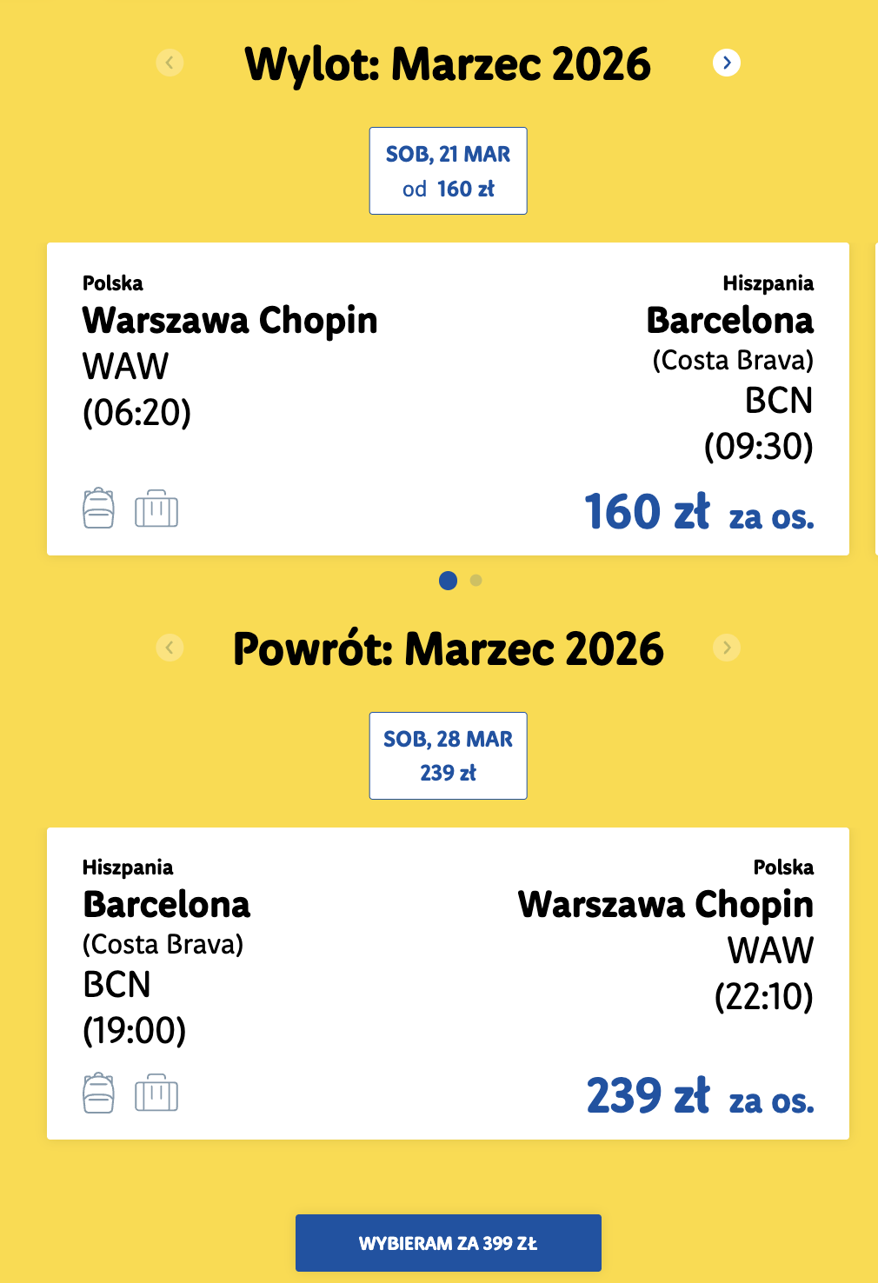The width and height of the screenshot is (878, 1283).
Task: Go to next departure month
Action: click(727, 63)
